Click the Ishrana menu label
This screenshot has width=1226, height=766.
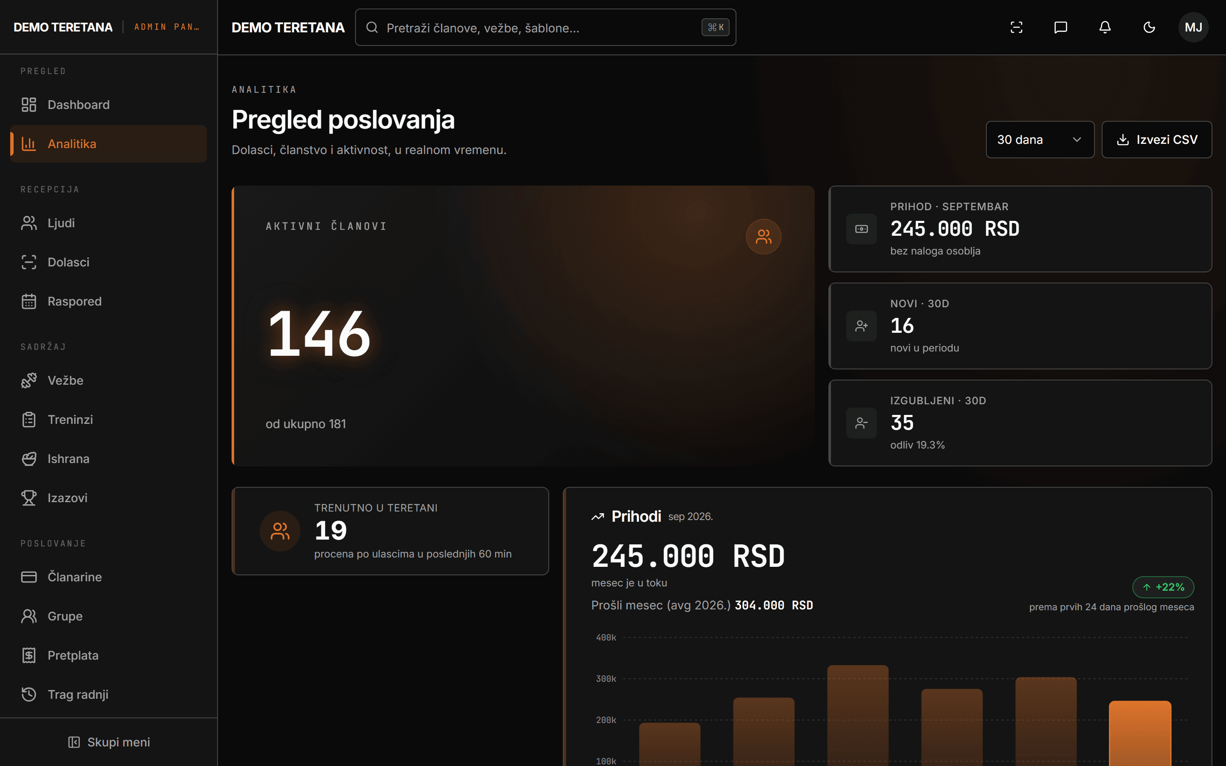[69, 459]
